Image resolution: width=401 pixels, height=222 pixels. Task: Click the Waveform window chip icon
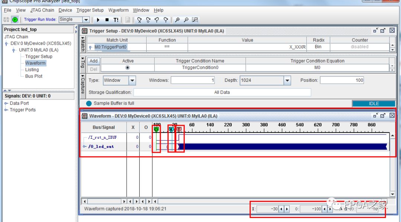tap(84, 116)
